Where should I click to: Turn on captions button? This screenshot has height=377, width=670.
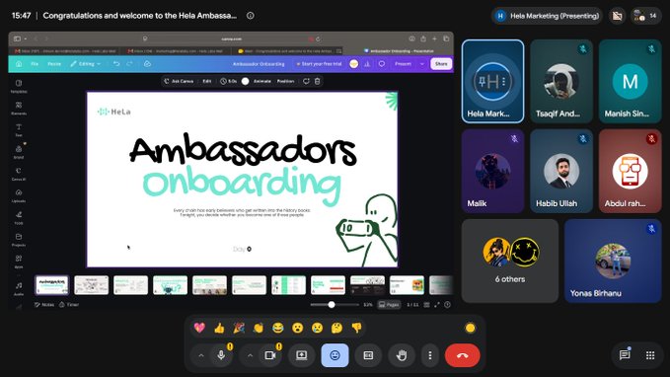368,355
